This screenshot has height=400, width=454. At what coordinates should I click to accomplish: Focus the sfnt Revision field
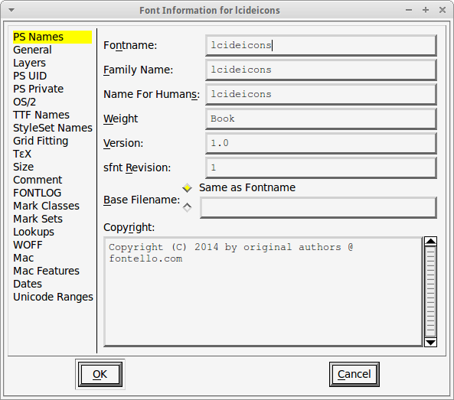[321, 167]
